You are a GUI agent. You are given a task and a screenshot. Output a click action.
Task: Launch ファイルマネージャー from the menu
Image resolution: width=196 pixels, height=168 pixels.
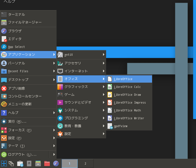click(28, 22)
